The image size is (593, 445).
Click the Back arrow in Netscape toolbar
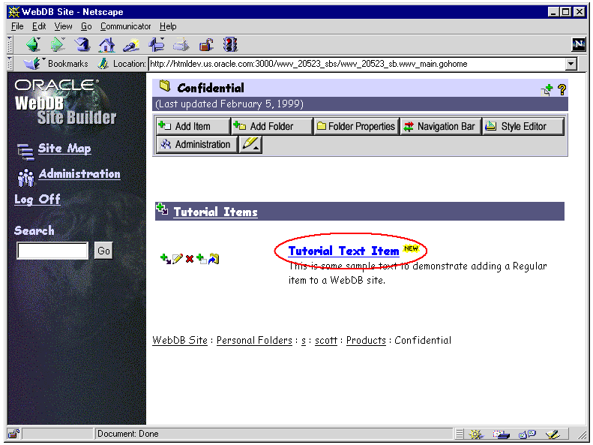click(x=33, y=44)
